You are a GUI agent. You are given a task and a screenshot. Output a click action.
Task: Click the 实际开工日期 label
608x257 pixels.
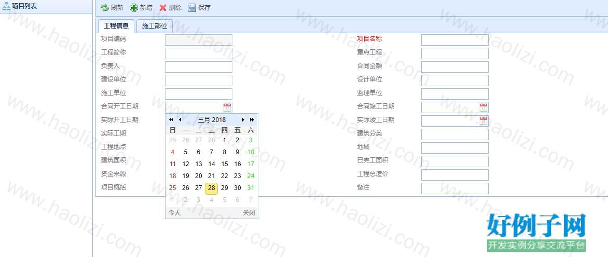pyautogui.click(x=120, y=119)
